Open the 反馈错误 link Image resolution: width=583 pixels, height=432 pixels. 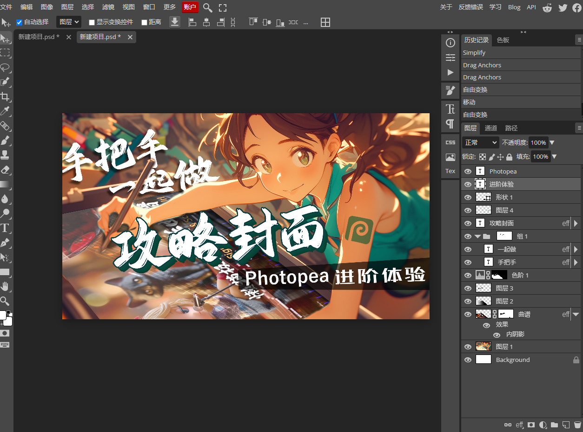(471, 7)
